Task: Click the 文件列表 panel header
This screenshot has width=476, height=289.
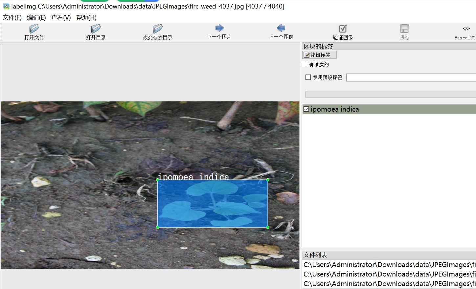Action: click(389, 255)
